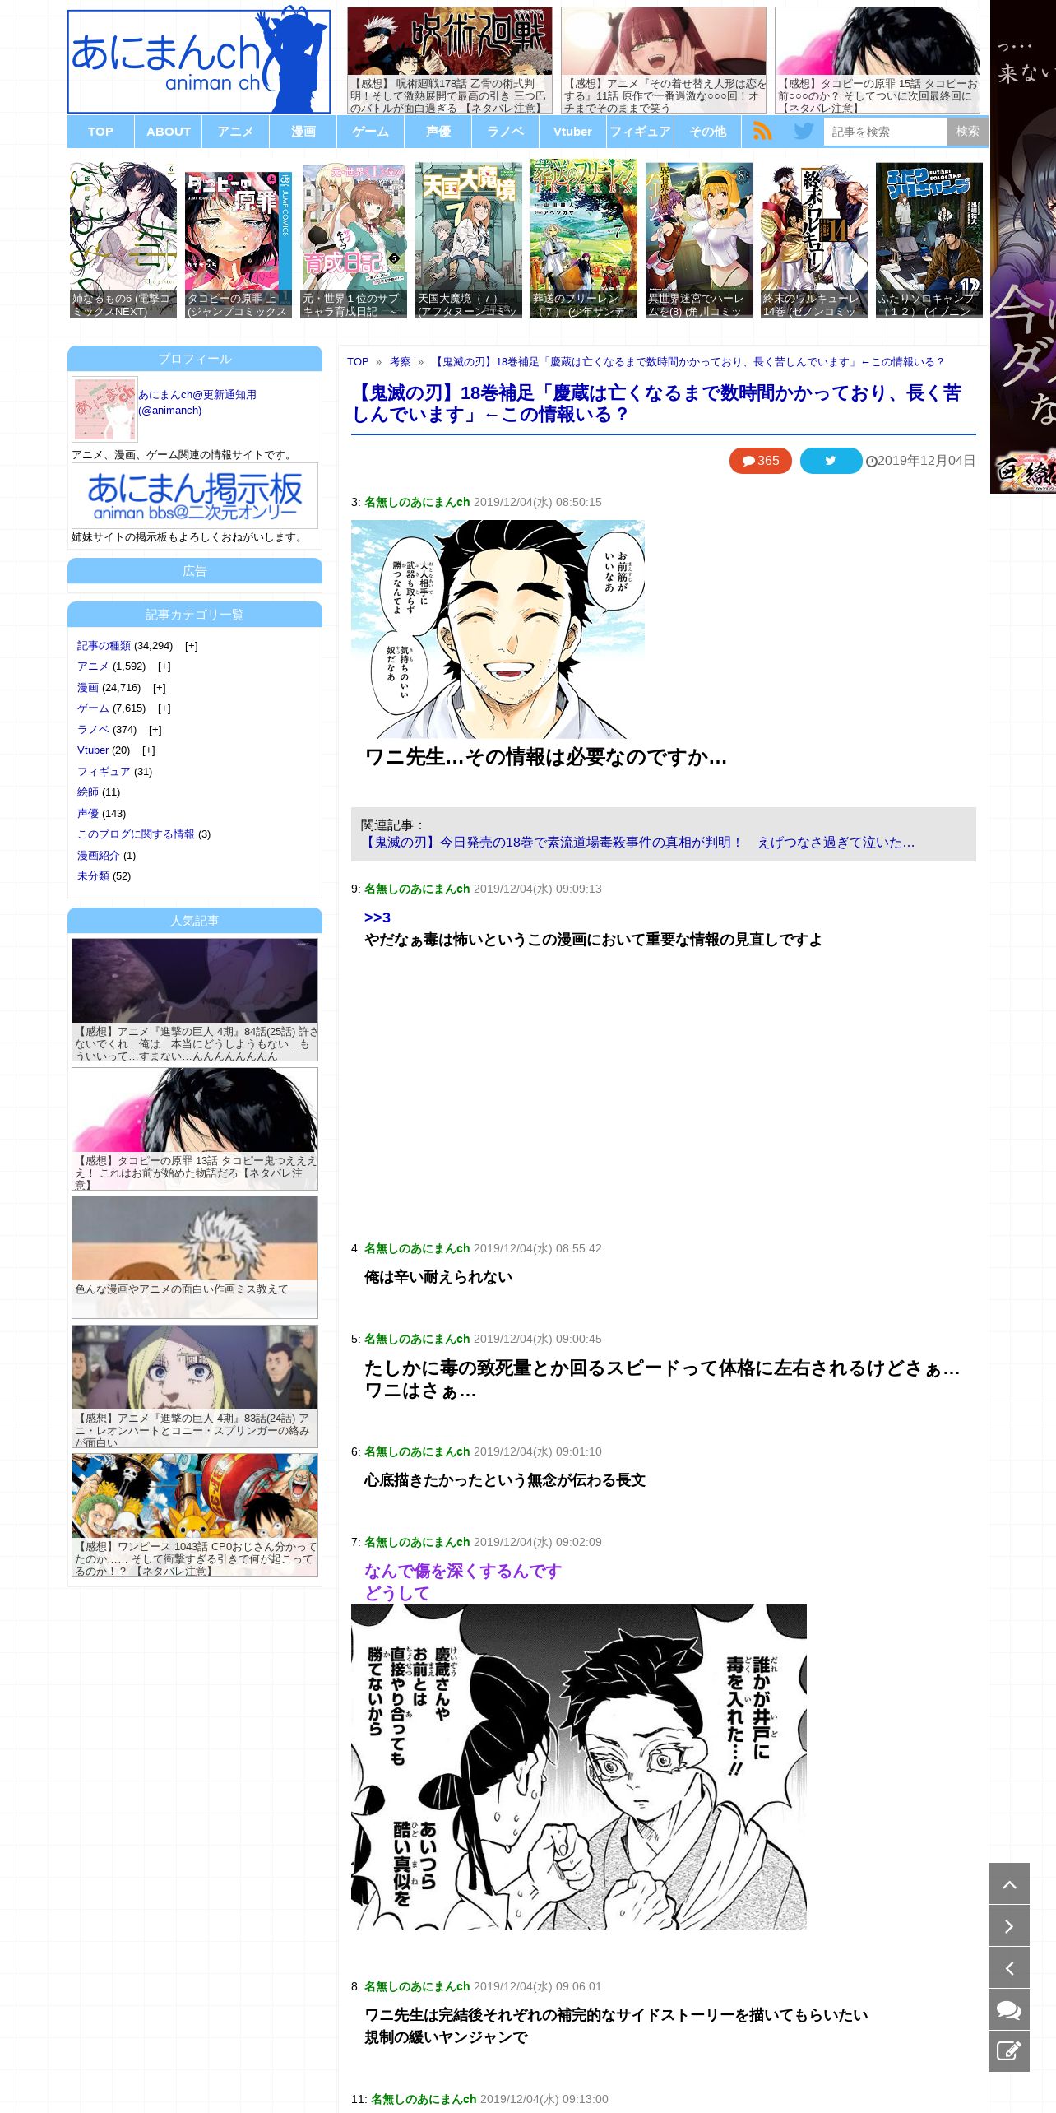The height and width of the screenshot is (2113, 1056).
Task: Expand ラノベ category with [+]
Action: pyautogui.click(x=155, y=730)
